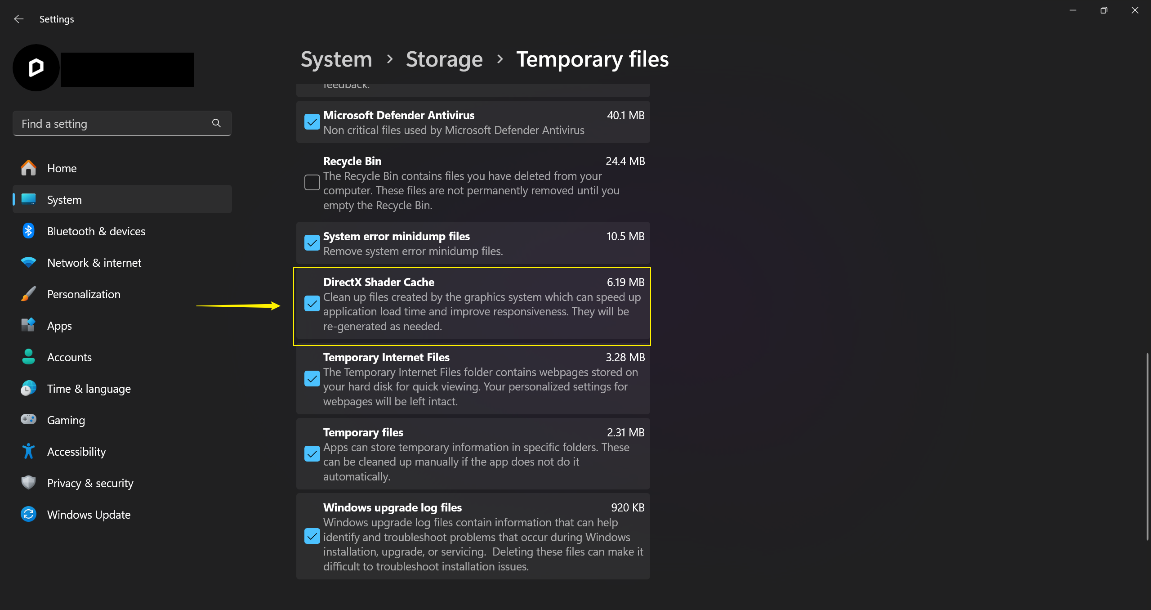Image resolution: width=1151 pixels, height=610 pixels.
Task: Click the 3.28 MB size value
Action: 625,357
